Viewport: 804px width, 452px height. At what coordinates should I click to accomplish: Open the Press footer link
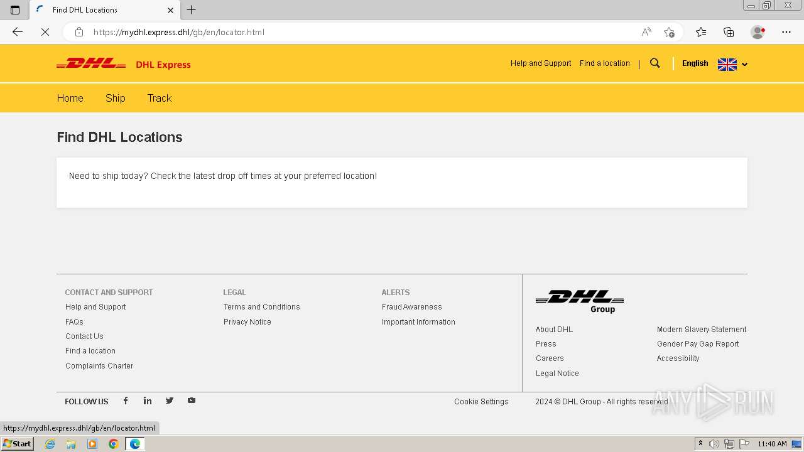tap(546, 344)
